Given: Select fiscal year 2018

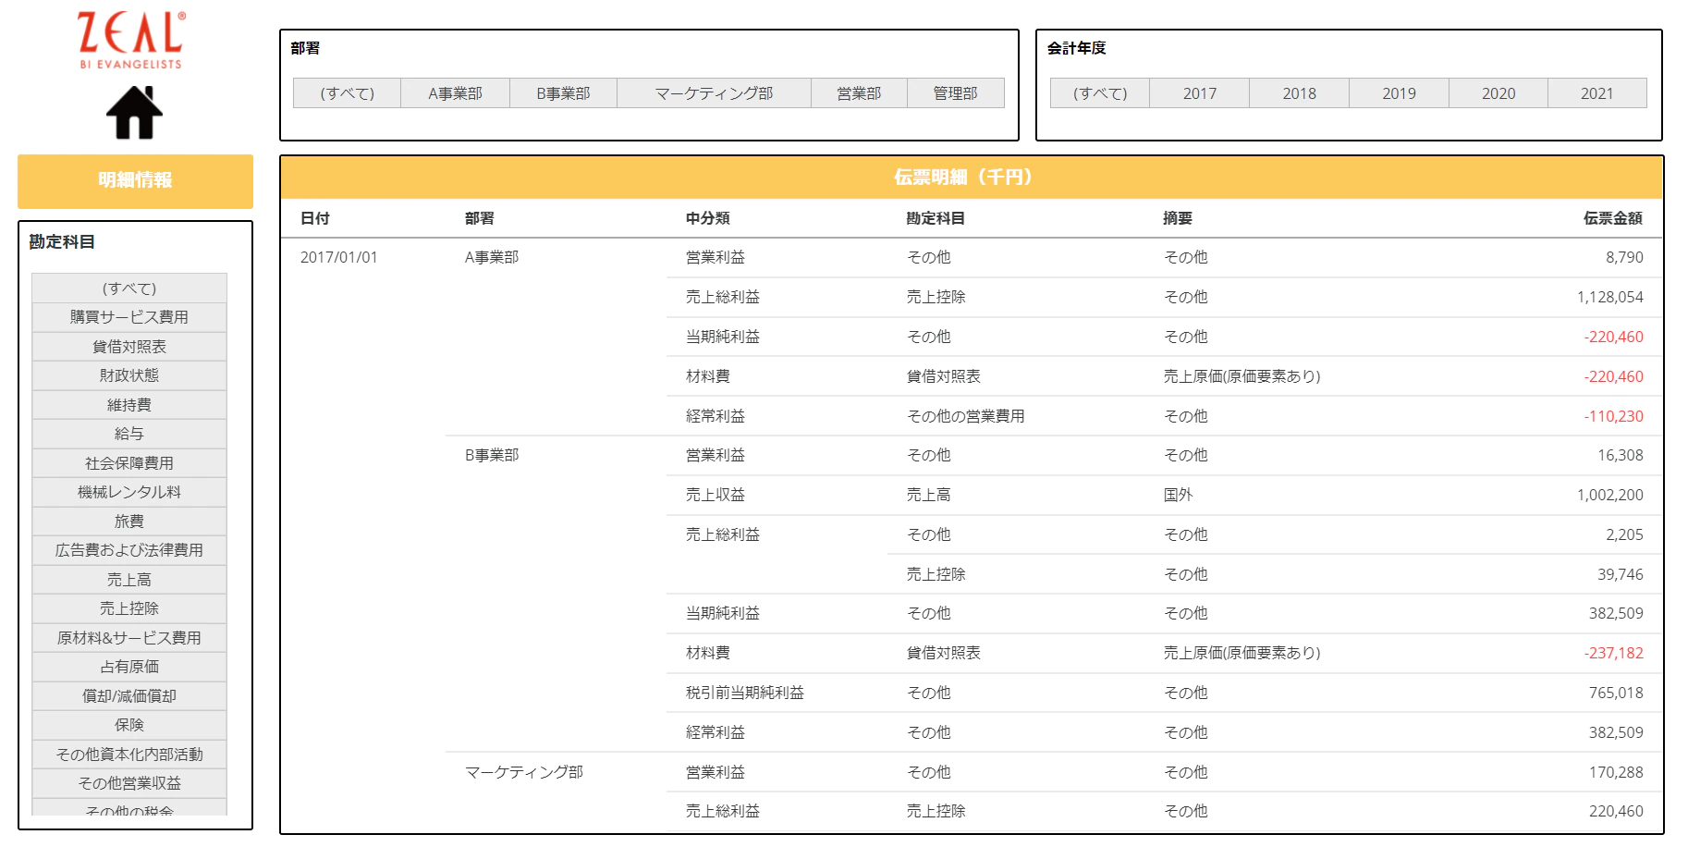Looking at the screenshot, I should click(x=1299, y=93).
